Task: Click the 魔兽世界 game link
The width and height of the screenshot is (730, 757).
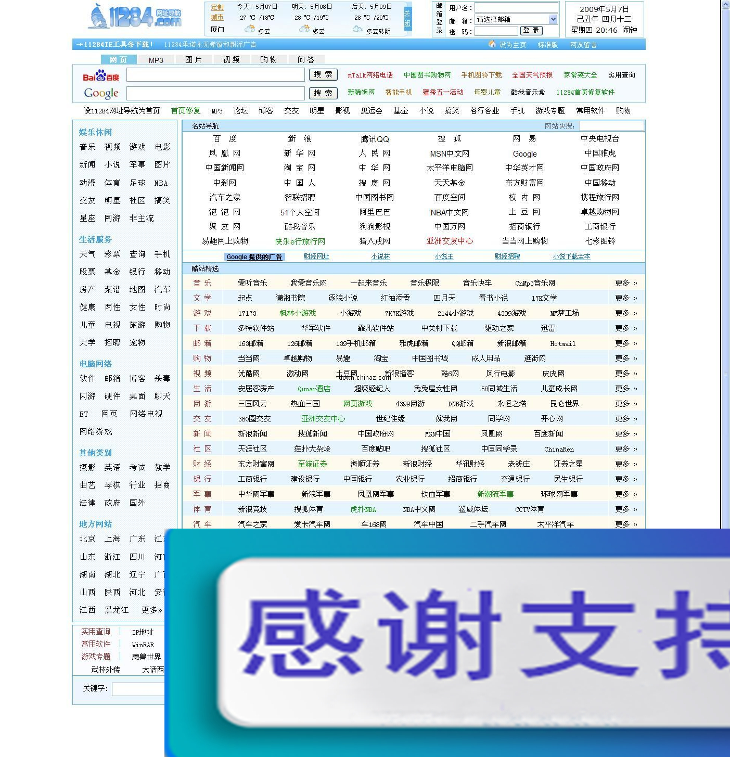Action: tap(146, 657)
